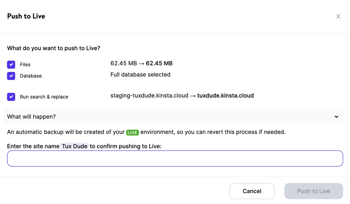Click the staging-tuxdude.kinsta.cloud source domain
350x204 pixels.
coord(149,96)
